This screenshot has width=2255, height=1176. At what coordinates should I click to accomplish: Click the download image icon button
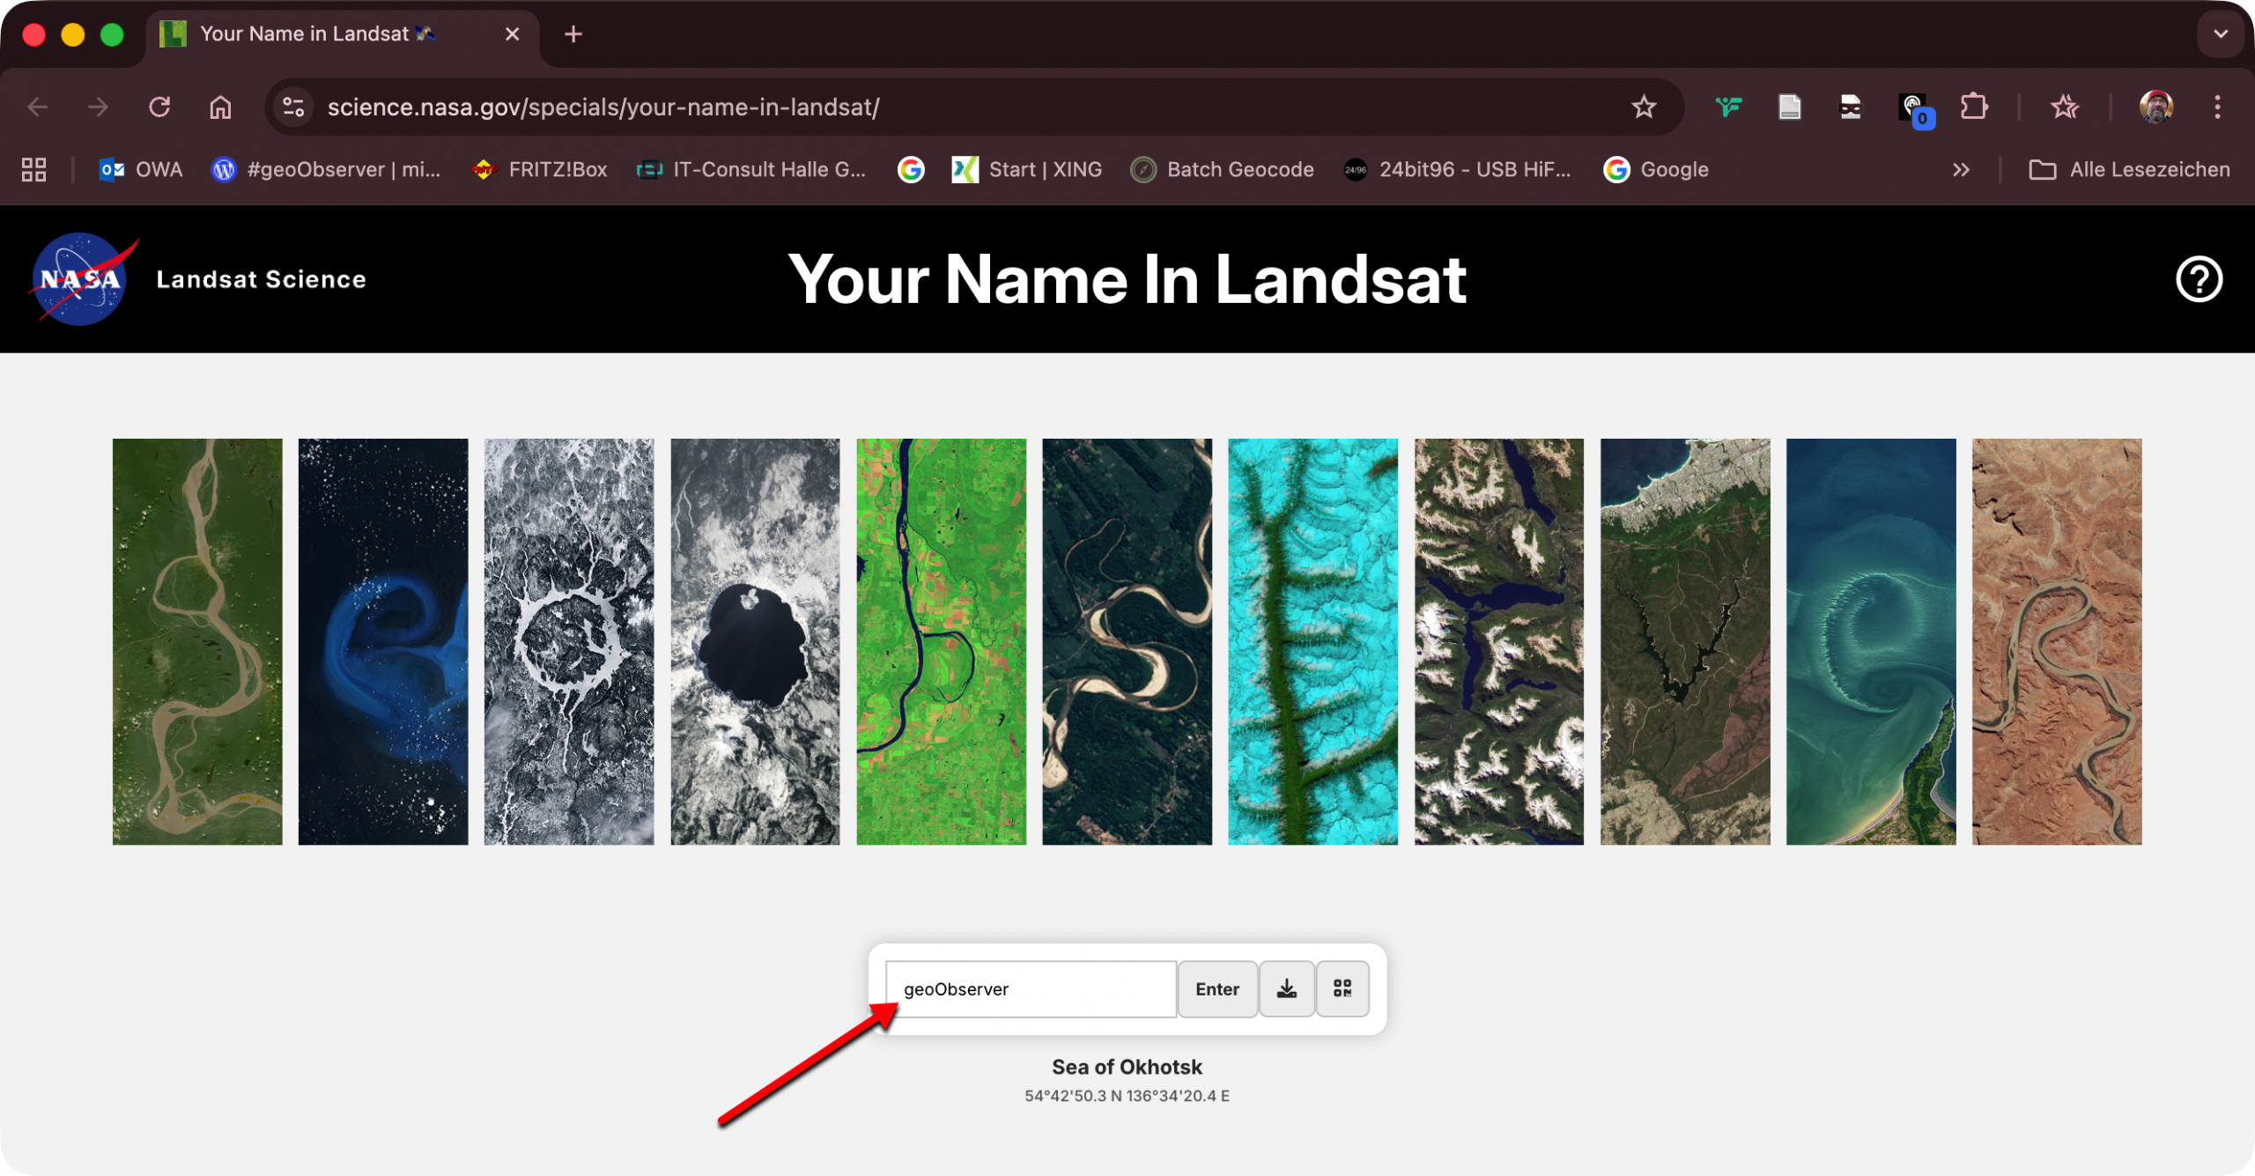1286,988
